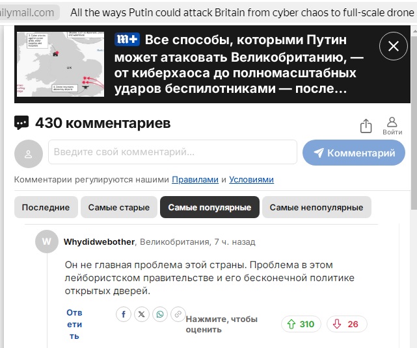Downvote the comment with 26 dislikes
417x348 pixels.
tap(347, 324)
